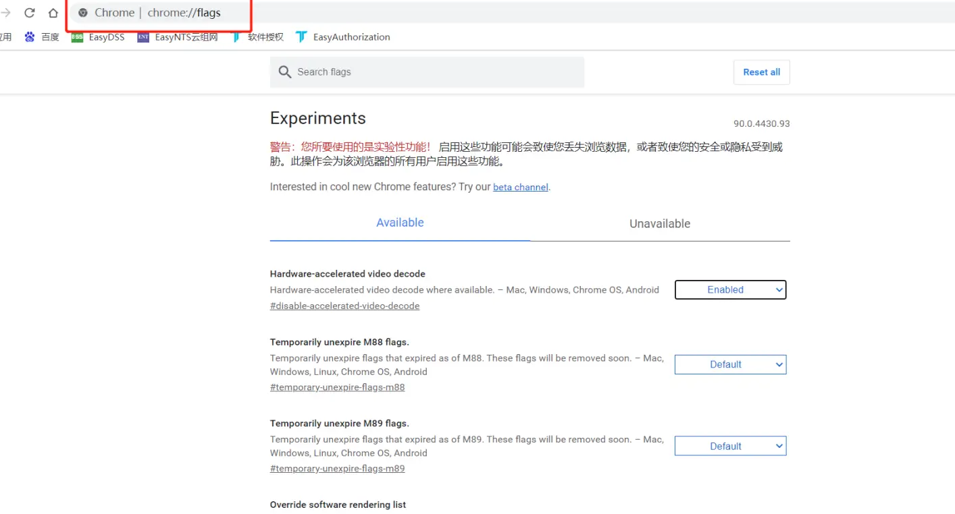Expand the M88 flags Default dropdown
955x514 pixels.
(730, 365)
